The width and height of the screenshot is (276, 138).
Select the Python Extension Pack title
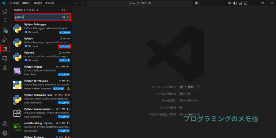tap(38, 95)
